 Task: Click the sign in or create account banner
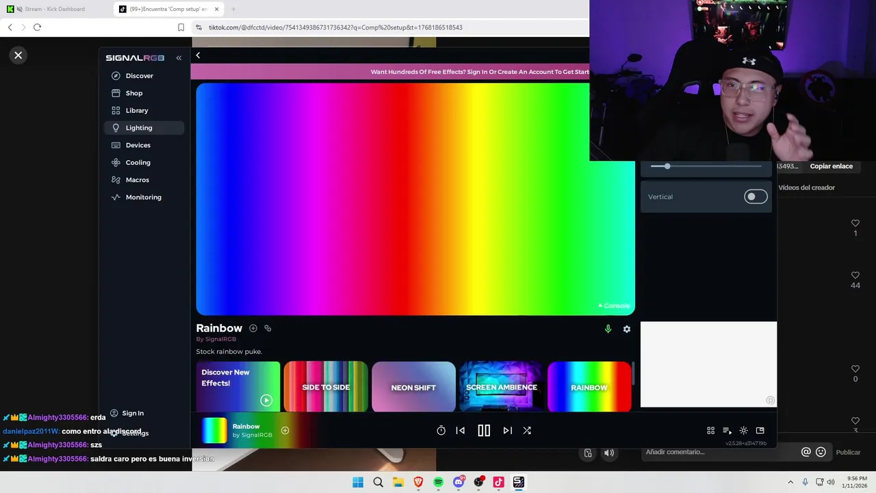[x=479, y=72]
